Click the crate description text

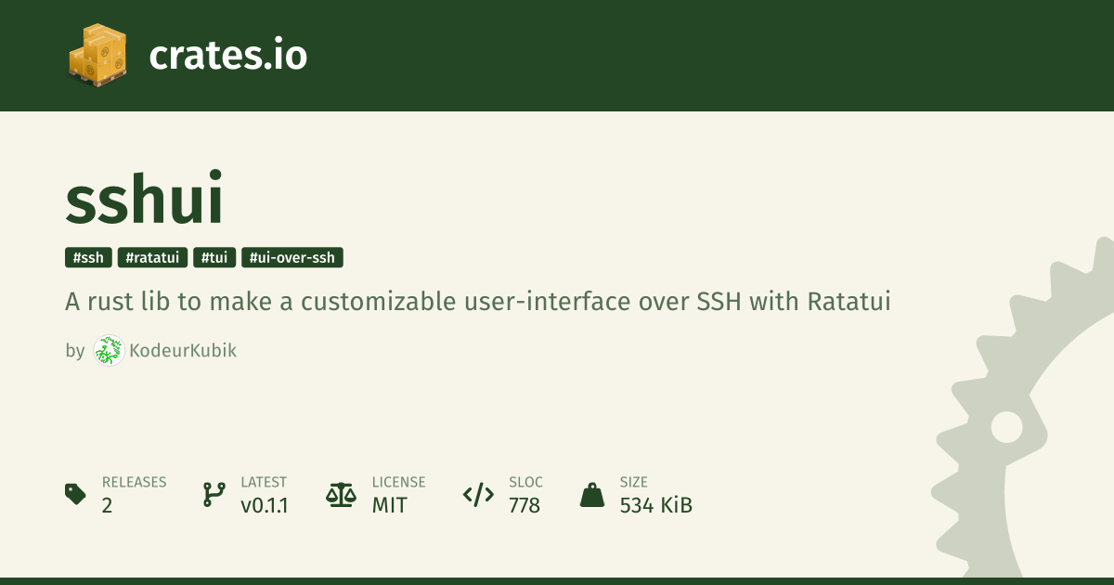(x=478, y=302)
